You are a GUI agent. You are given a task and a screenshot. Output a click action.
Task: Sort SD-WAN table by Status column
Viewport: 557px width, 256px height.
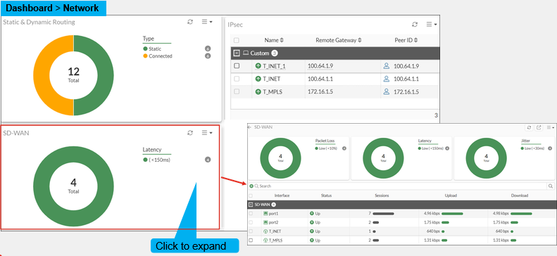click(326, 196)
